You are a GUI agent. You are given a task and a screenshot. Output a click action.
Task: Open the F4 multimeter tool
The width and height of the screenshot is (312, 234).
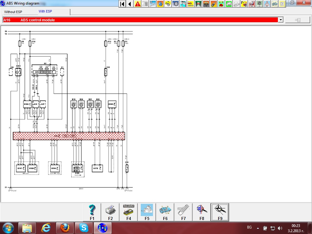[129, 212]
